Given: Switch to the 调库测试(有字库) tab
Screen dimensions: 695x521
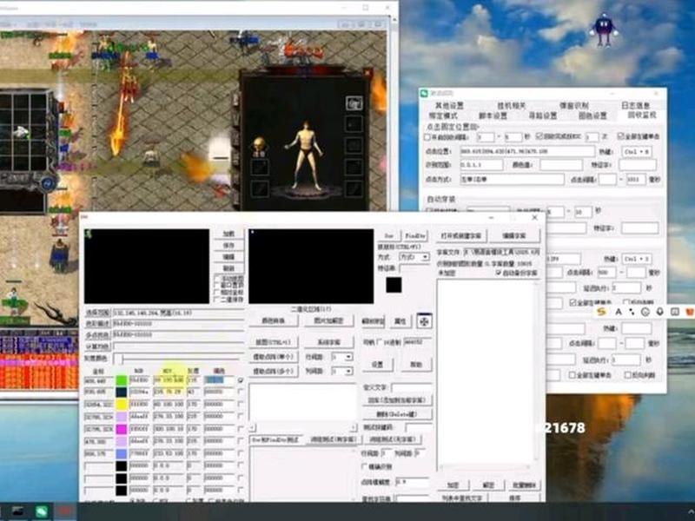Looking at the screenshot, I should [x=333, y=439].
